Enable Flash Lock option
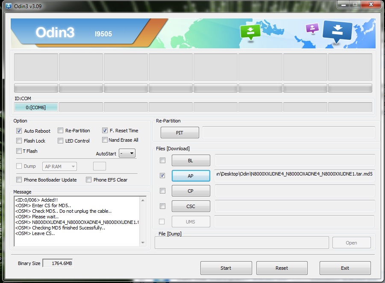The image size is (385, 283). pyautogui.click(x=19, y=141)
